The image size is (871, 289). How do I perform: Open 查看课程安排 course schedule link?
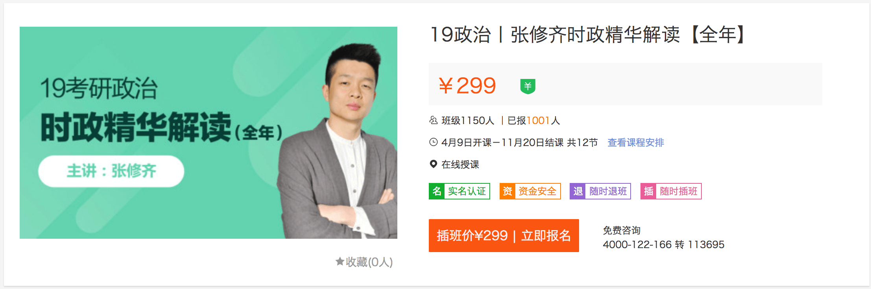point(636,142)
